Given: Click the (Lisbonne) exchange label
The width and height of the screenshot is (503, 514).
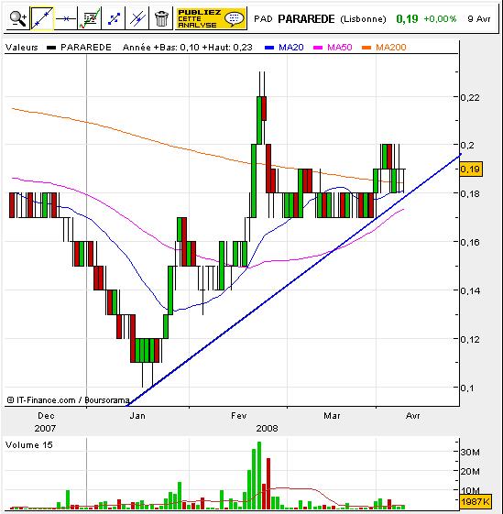Looking at the screenshot, I should [363, 19].
